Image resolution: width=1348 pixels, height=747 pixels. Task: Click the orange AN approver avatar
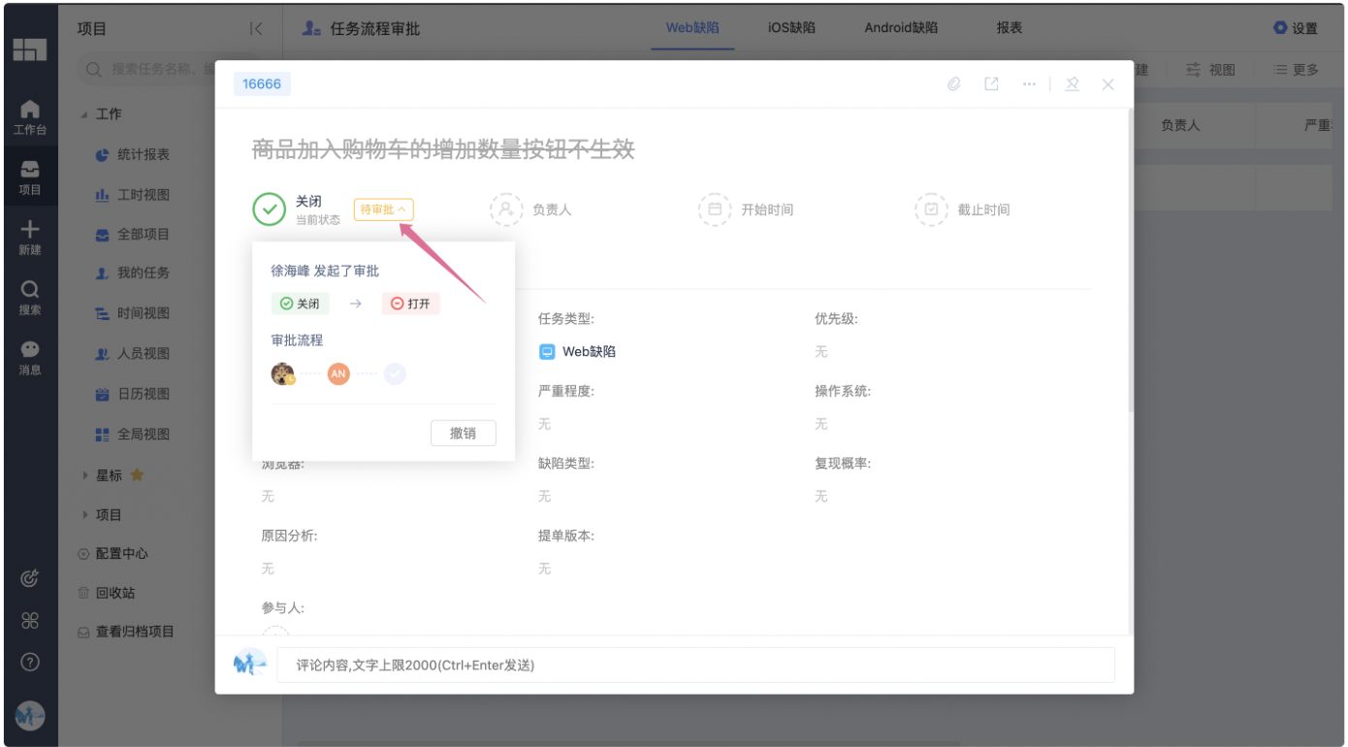338,373
